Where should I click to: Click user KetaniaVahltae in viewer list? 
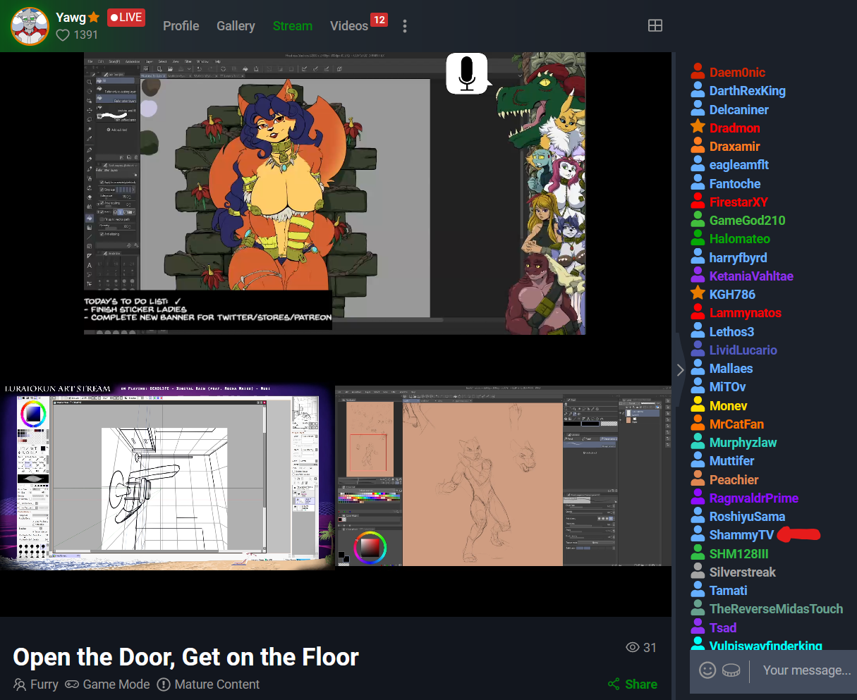751,276
